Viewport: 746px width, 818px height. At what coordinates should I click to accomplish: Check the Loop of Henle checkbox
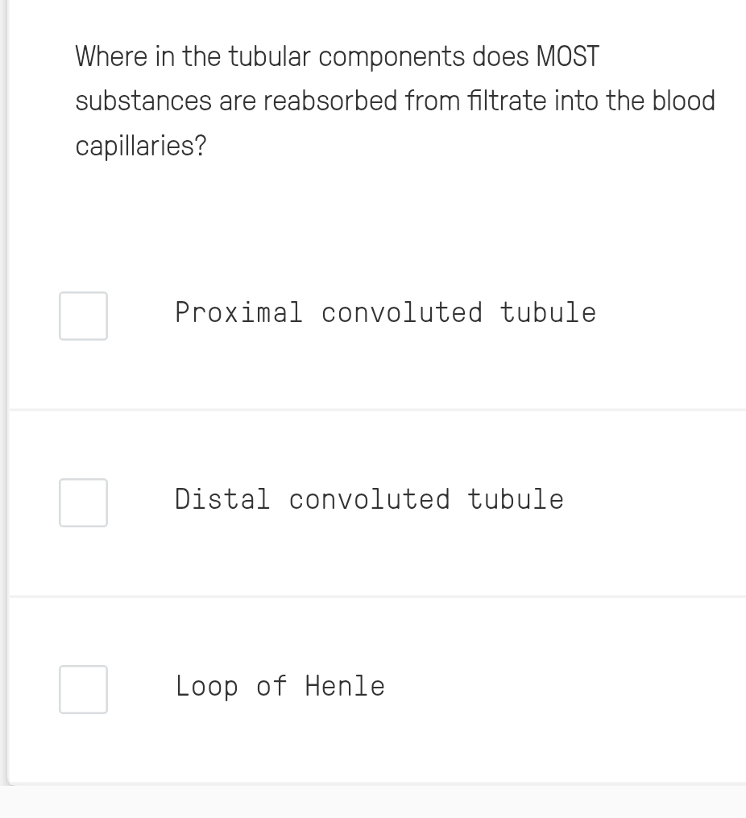click(83, 689)
